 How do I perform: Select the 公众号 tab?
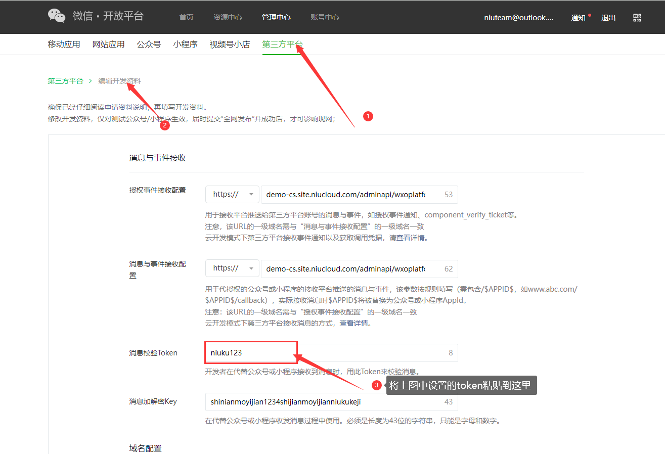coord(149,44)
